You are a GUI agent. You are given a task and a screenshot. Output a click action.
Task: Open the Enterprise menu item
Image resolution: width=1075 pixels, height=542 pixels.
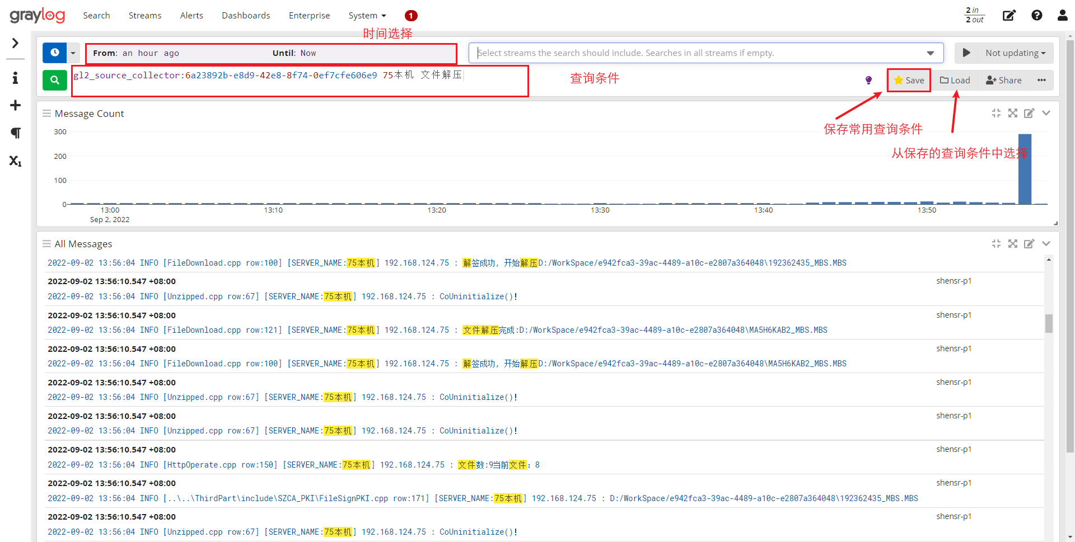(309, 16)
